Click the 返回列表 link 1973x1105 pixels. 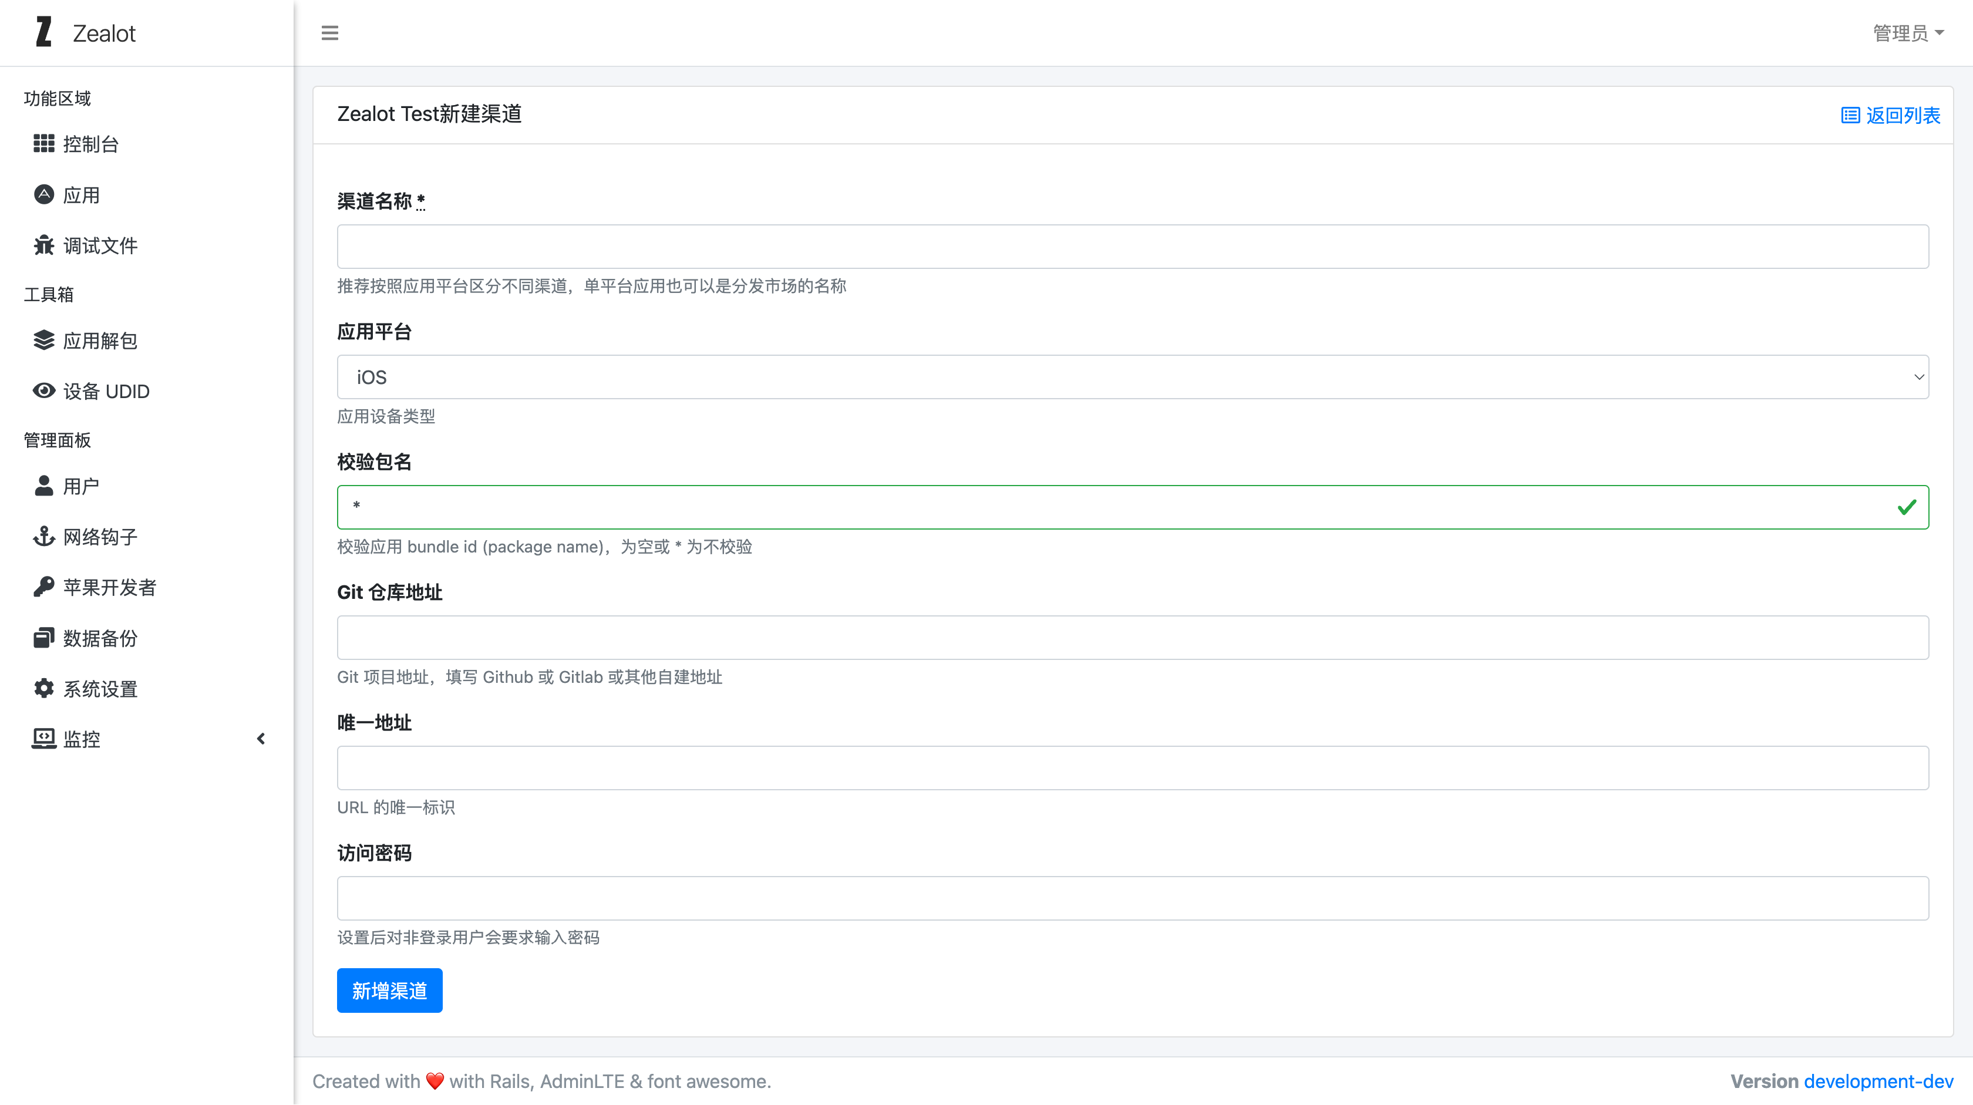pos(1890,116)
